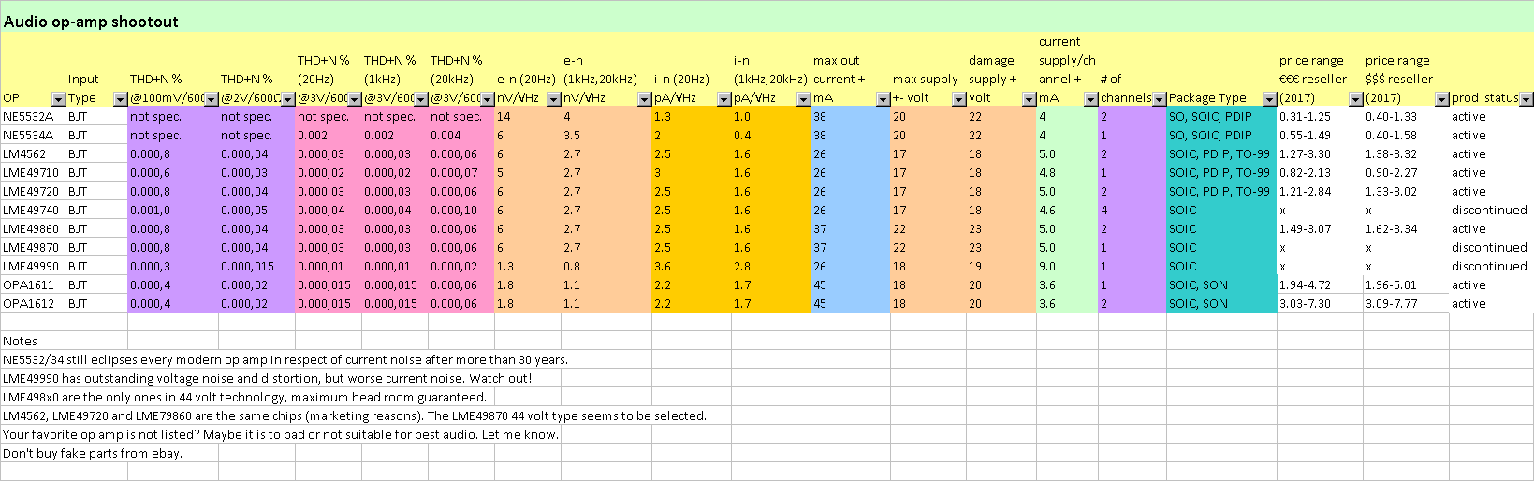Select the THD+N value '0.000,10'
Screen dimensions: 1534x481
tap(460, 211)
